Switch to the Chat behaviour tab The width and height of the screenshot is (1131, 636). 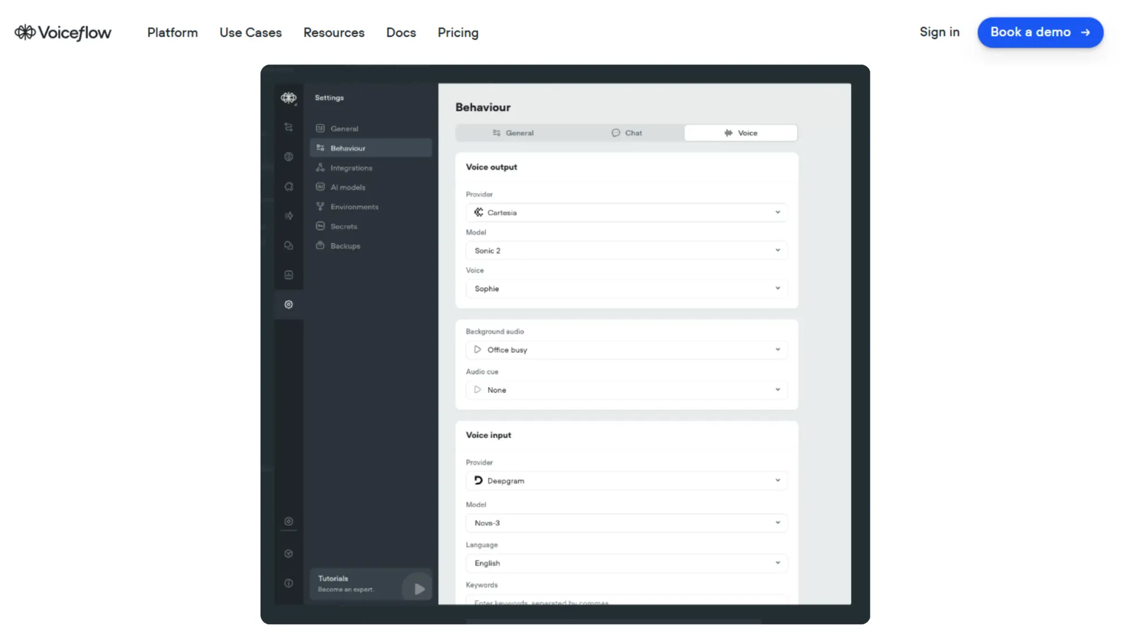point(627,133)
